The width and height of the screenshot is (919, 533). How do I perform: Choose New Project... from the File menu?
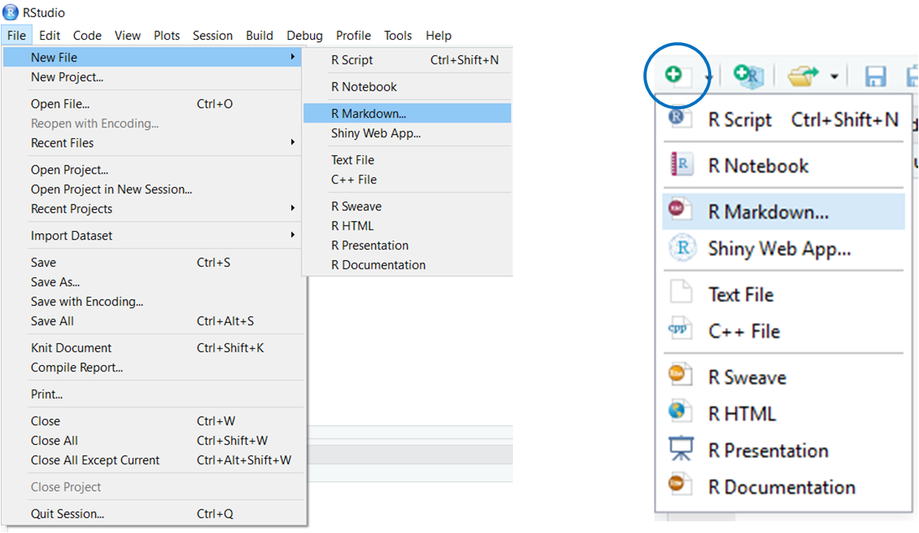[x=67, y=77]
